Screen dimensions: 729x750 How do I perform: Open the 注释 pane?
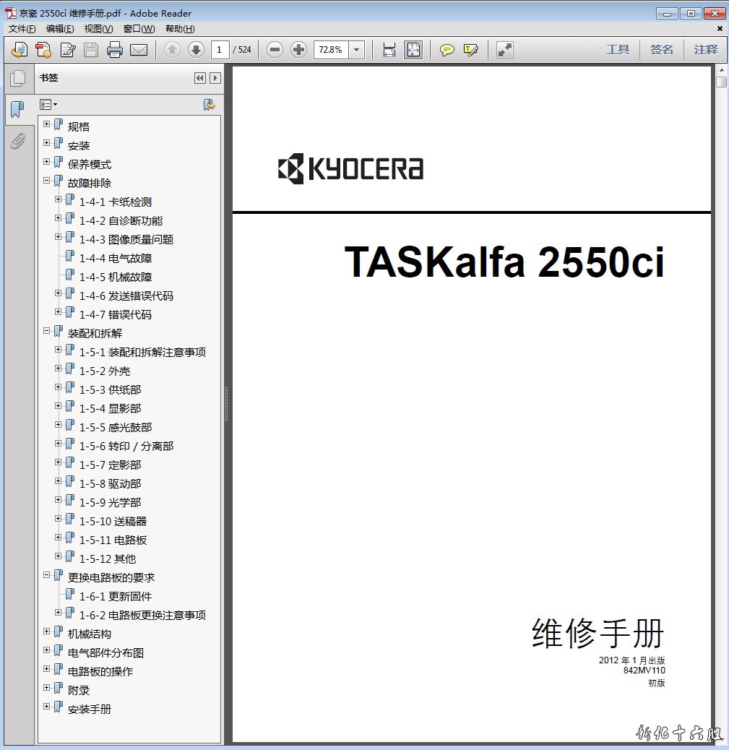tap(706, 50)
